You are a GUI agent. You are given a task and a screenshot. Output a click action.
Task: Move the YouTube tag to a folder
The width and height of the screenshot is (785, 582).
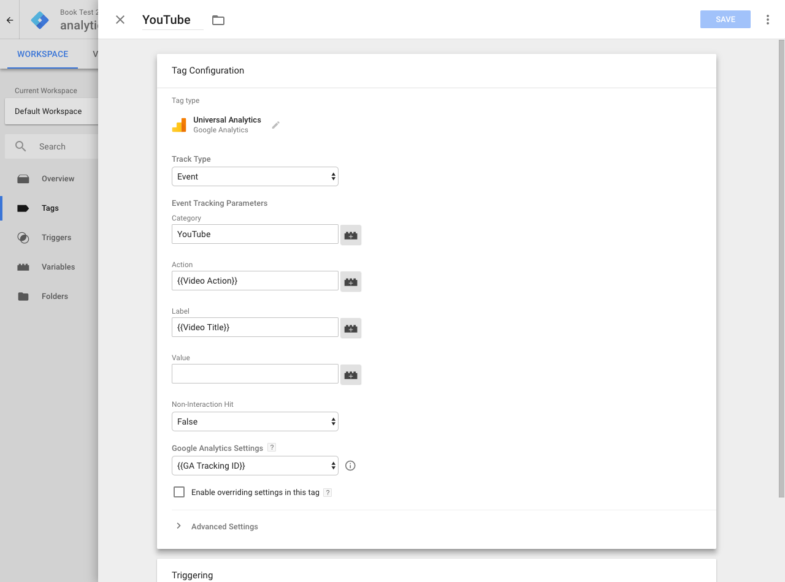pos(218,20)
